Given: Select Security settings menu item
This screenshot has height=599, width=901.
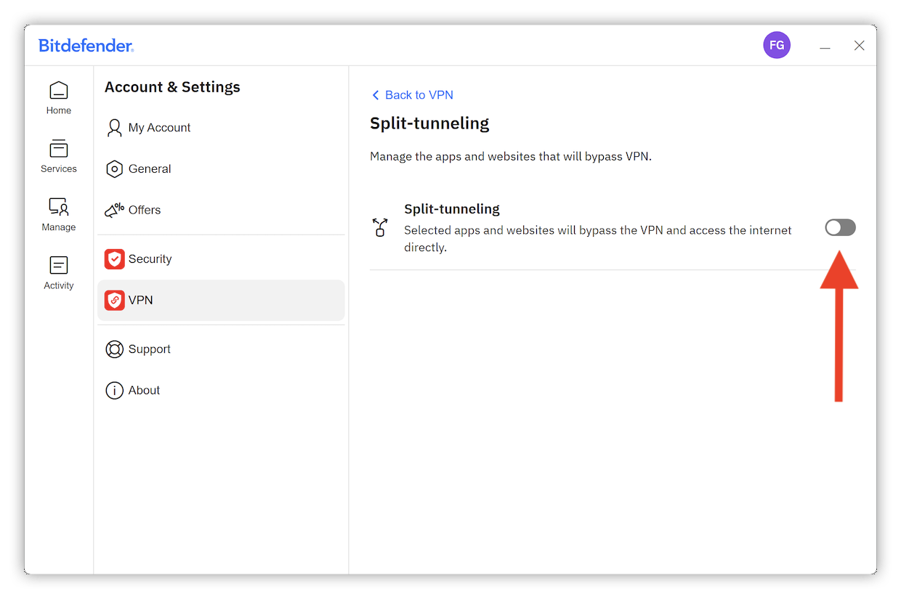Looking at the screenshot, I should point(221,259).
